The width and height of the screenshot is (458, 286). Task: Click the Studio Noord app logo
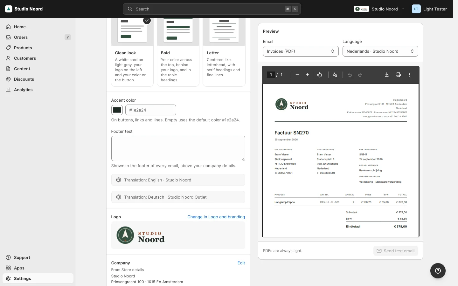9,9
